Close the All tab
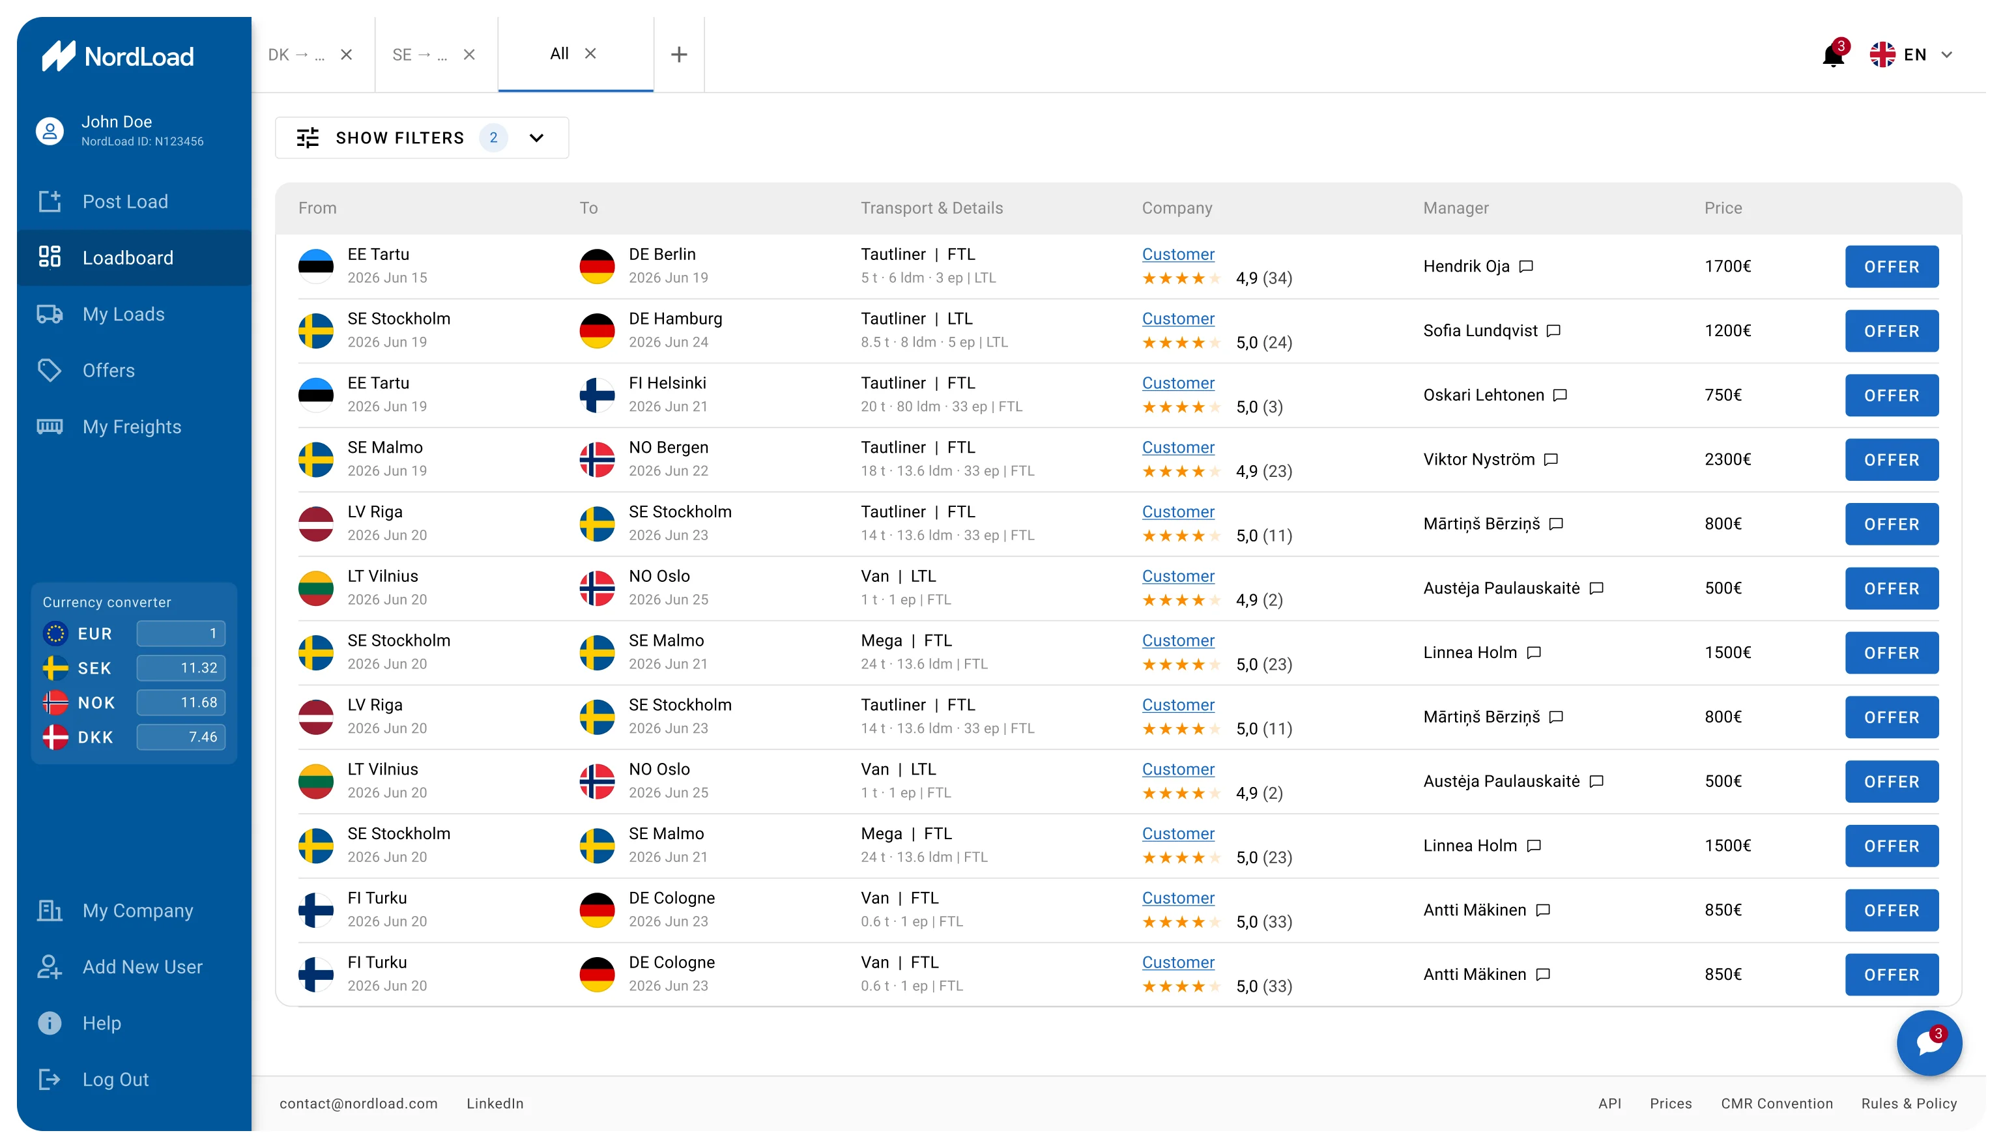2003x1148 pixels. point(590,53)
